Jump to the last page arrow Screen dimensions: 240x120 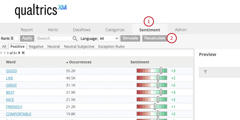(x=23, y=53)
